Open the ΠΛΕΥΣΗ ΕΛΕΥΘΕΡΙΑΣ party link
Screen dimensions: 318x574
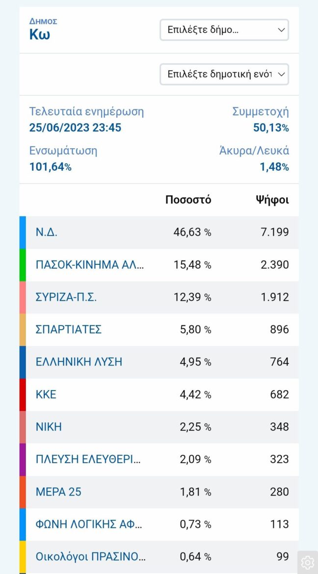[88, 459]
